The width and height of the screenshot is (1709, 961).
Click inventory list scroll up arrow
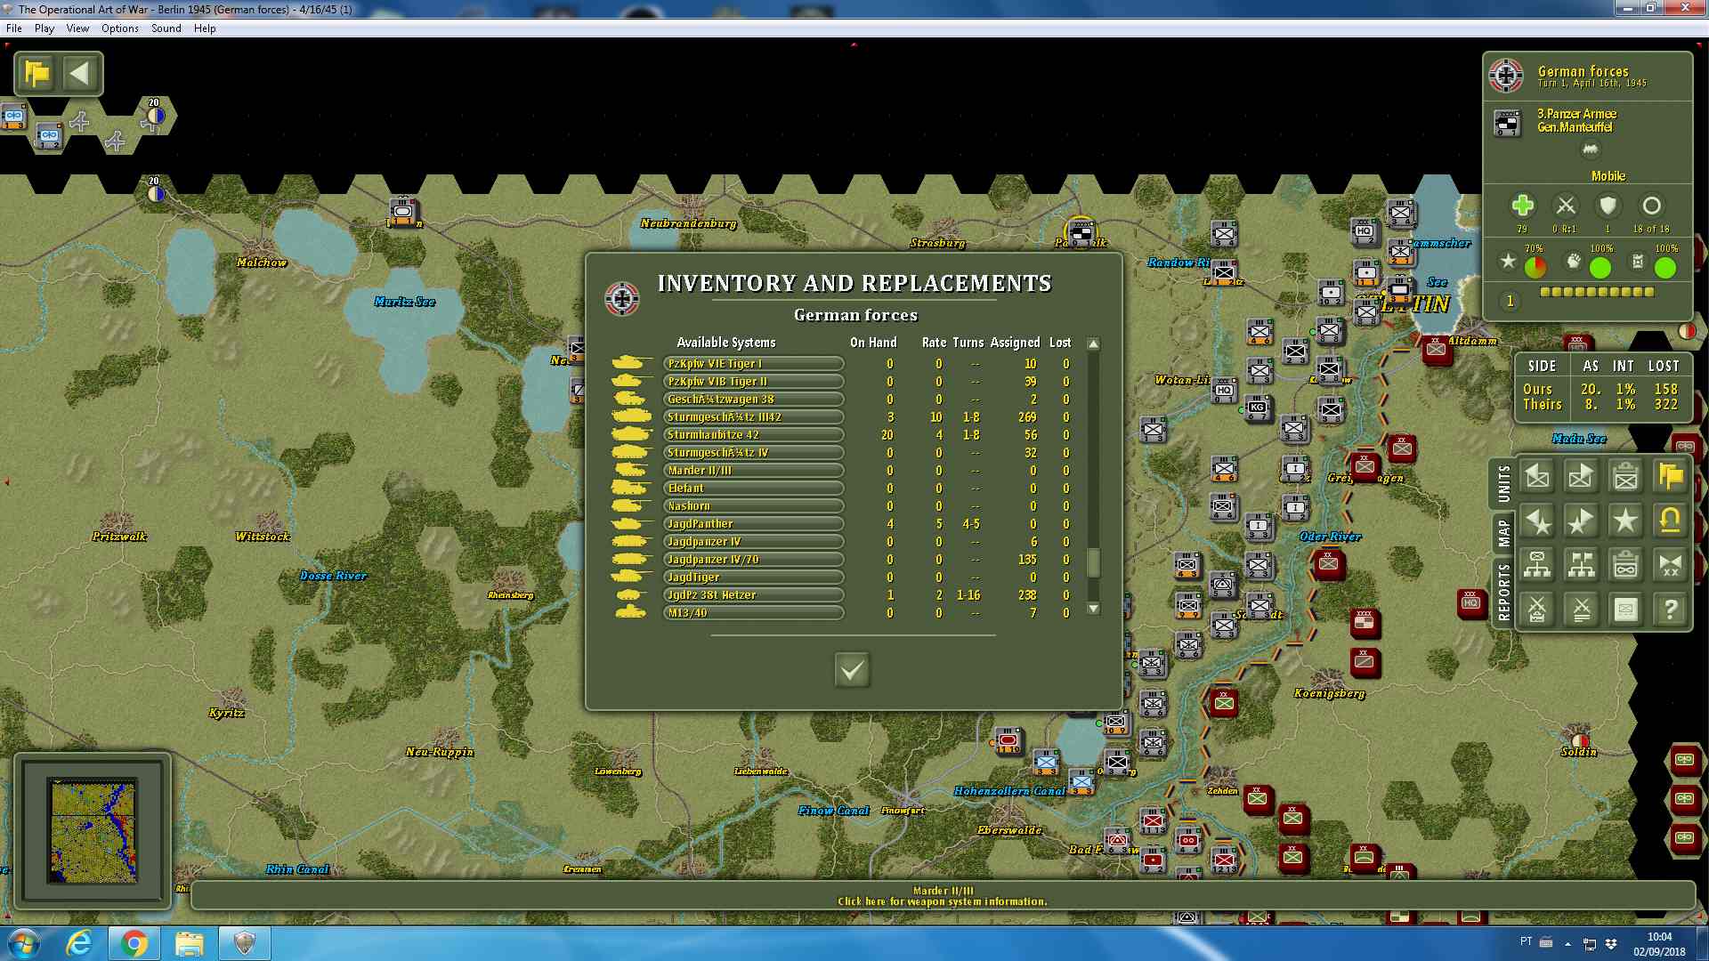coord(1094,344)
